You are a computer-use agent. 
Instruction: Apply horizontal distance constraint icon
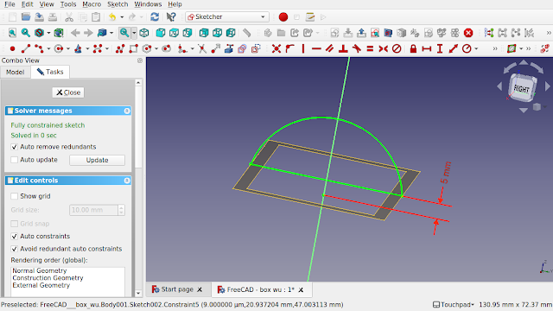[426, 48]
